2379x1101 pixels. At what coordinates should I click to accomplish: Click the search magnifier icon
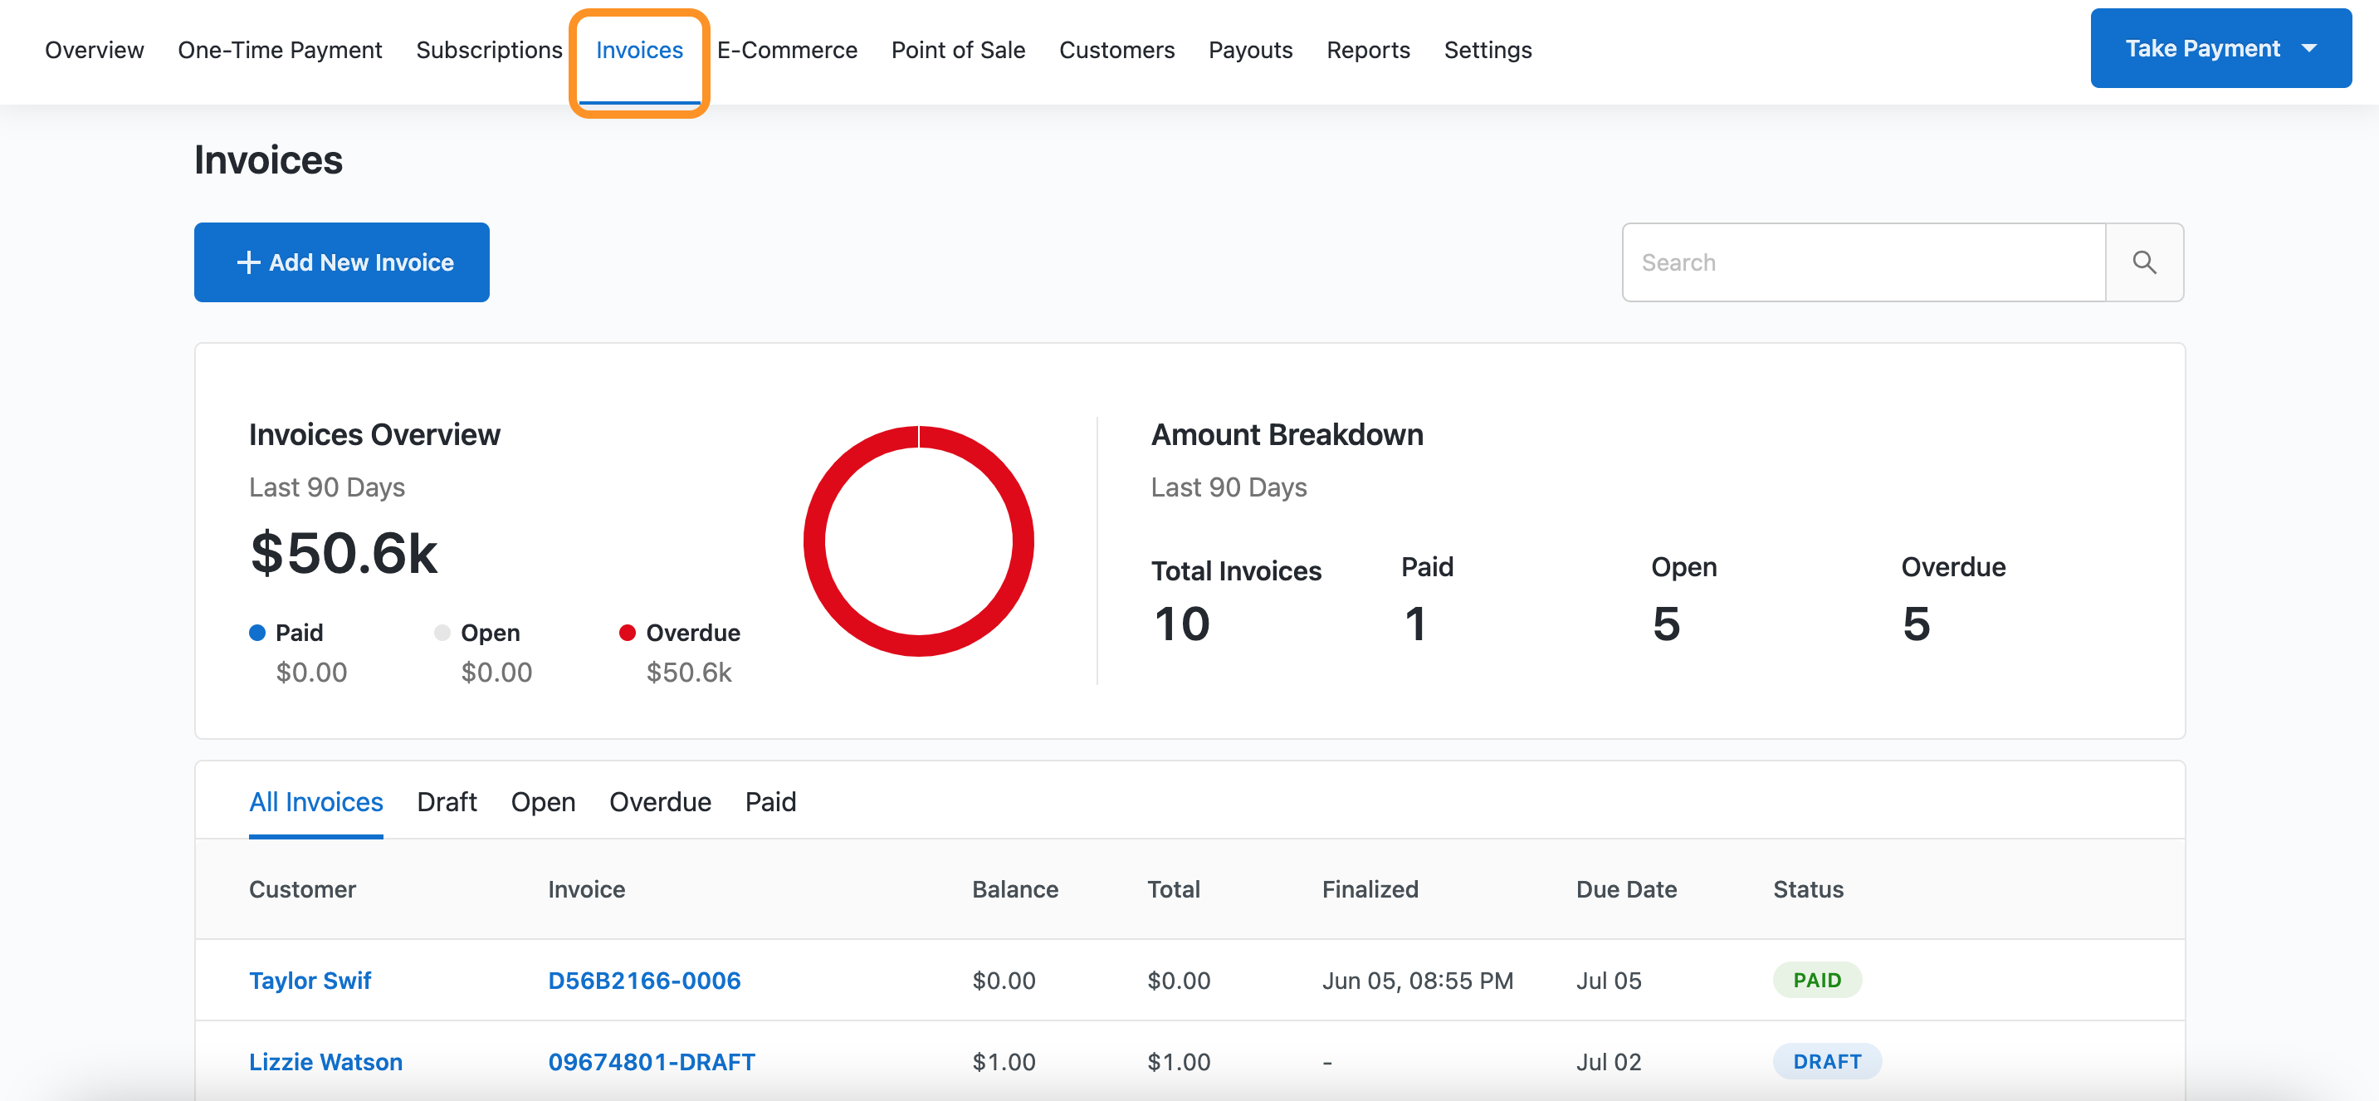(2143, 262)
